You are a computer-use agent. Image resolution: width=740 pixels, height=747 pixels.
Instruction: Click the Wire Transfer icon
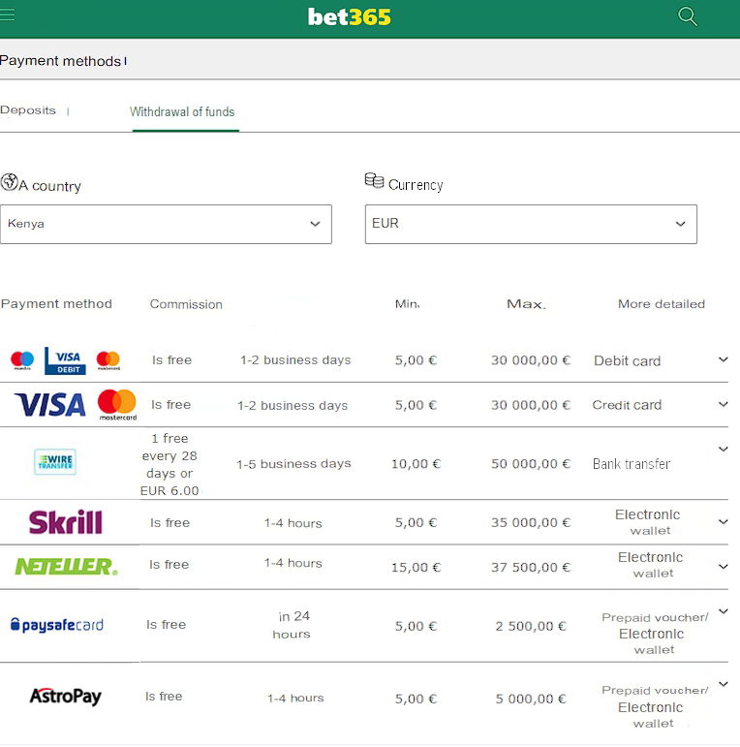pos(55,462)
